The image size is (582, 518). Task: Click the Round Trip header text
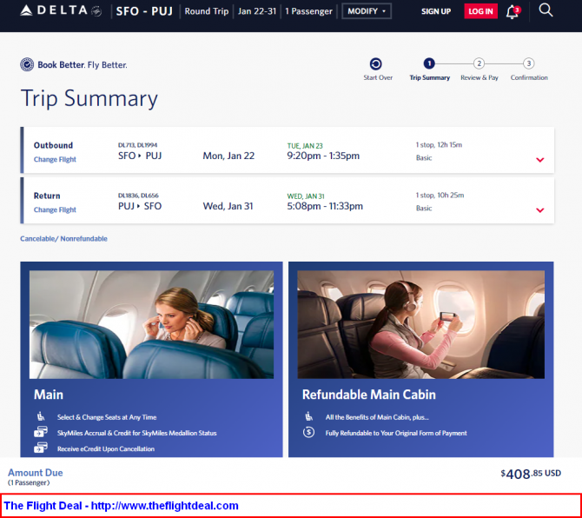207,11
